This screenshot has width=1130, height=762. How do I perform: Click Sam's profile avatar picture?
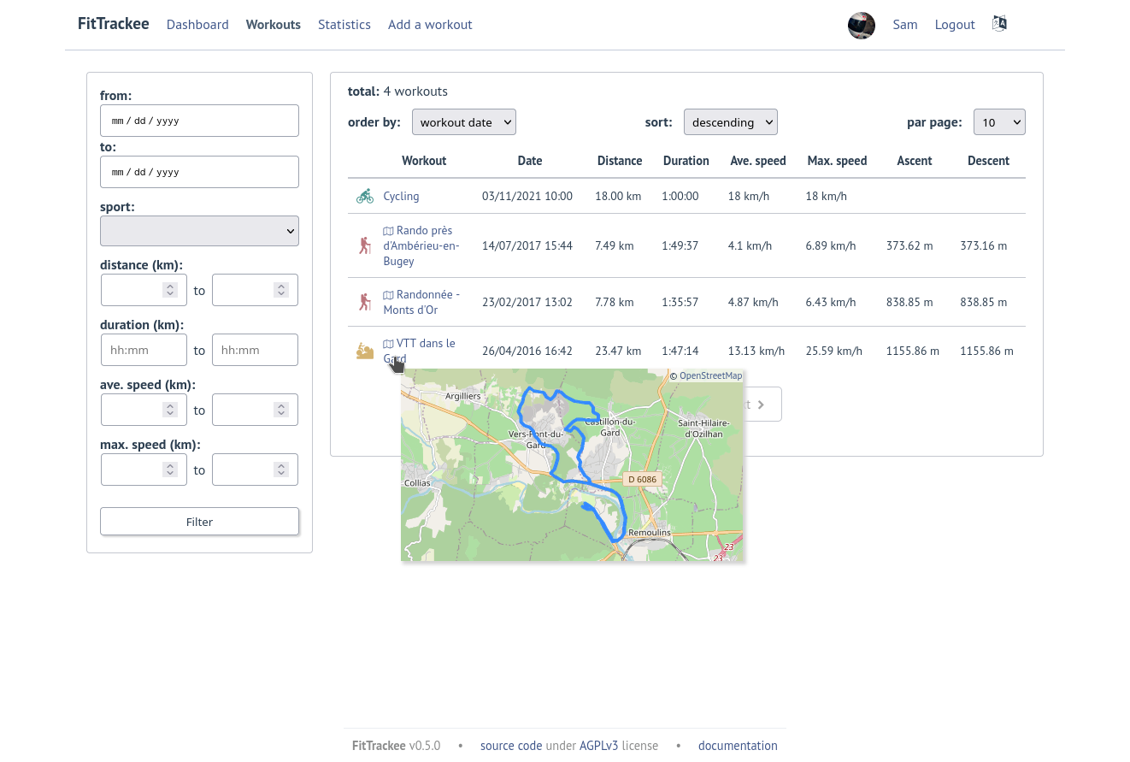pyautogui.click(x=862, y=26)
